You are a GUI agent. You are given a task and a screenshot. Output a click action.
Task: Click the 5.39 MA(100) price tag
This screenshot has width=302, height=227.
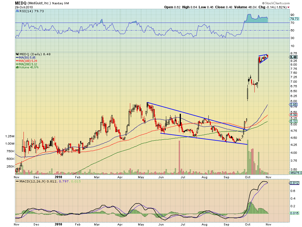pyautogui.click(x=293, y=115)
